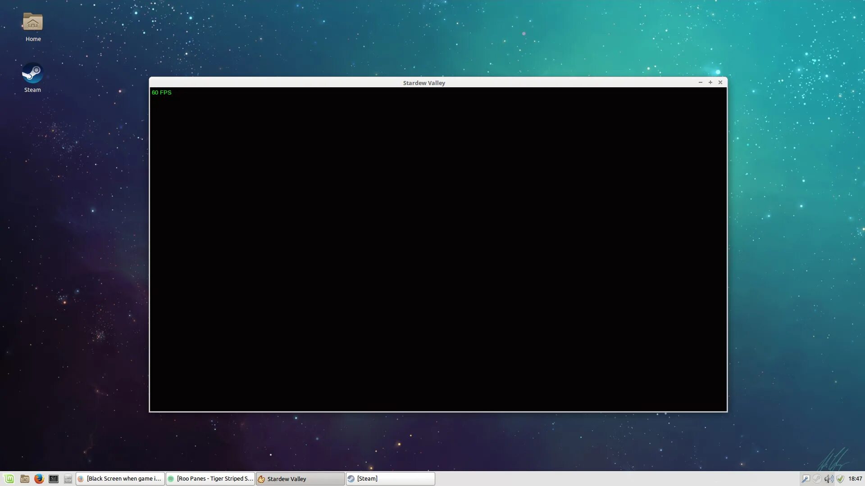Image resolution: width=865 pixels, height=486 pixels.
Task: Open the volume control tray icon
Action: [829, 479]
